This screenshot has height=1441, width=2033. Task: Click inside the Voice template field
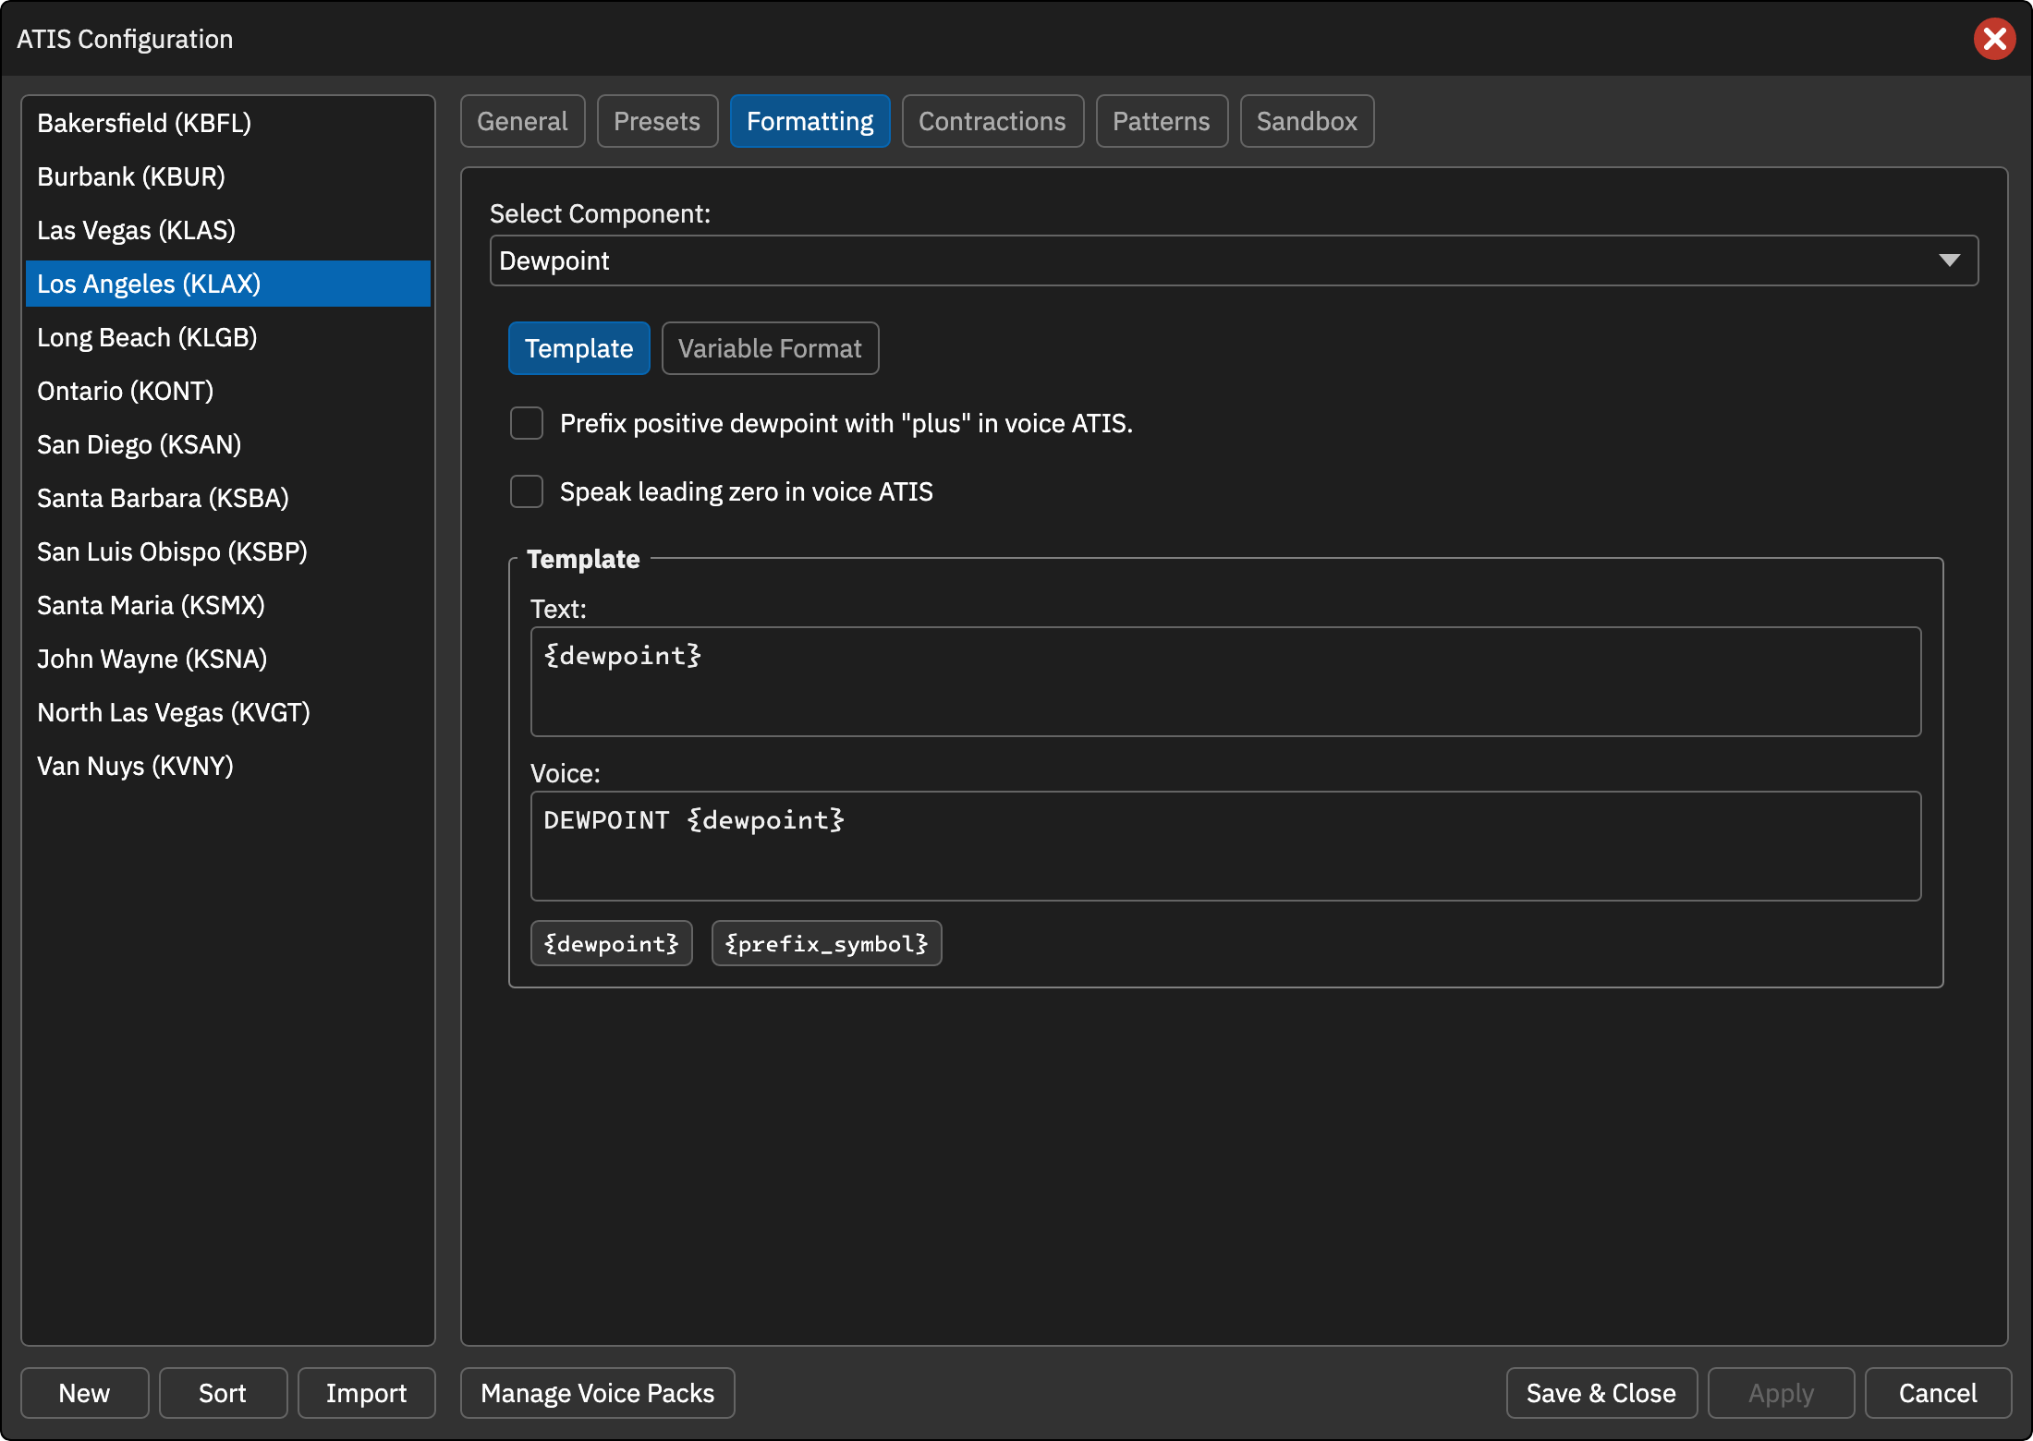click(x=1225, y=846)
